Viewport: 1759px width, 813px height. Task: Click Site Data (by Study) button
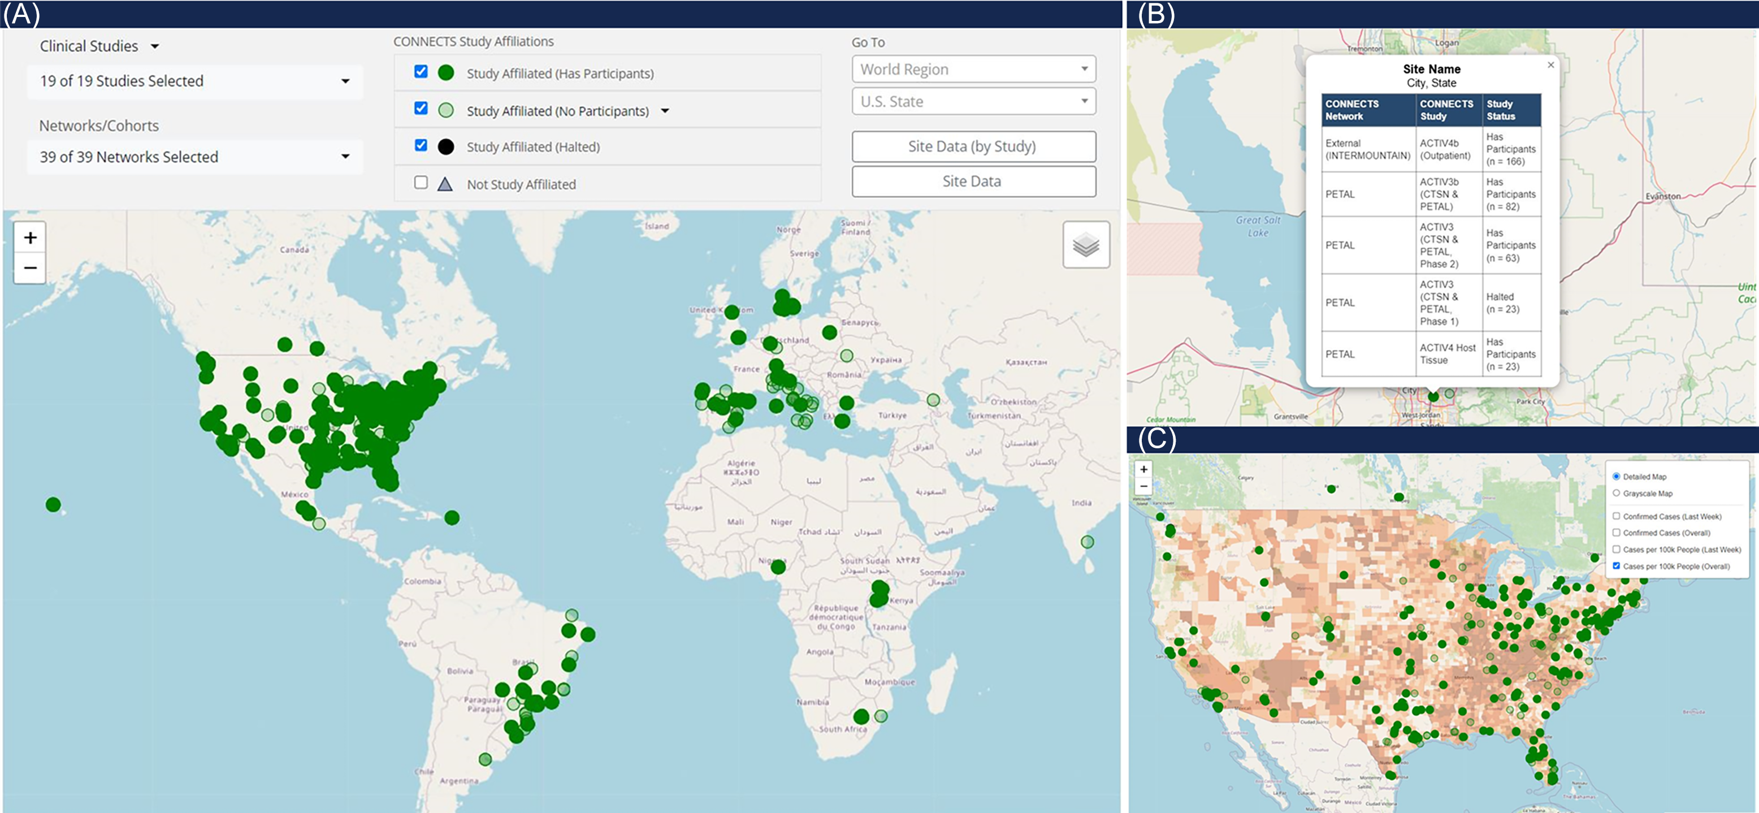[x=973, y=146]
